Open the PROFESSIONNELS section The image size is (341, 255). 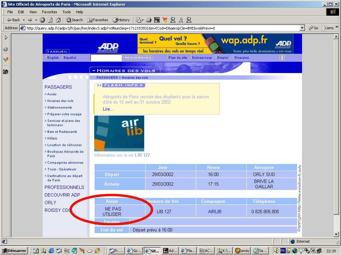pos(64,187)
